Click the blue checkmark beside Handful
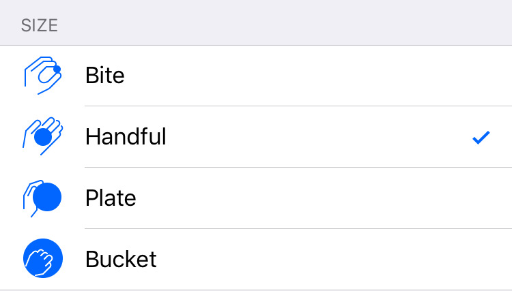Viewport: 512px width, 291px height. [481, 138]
